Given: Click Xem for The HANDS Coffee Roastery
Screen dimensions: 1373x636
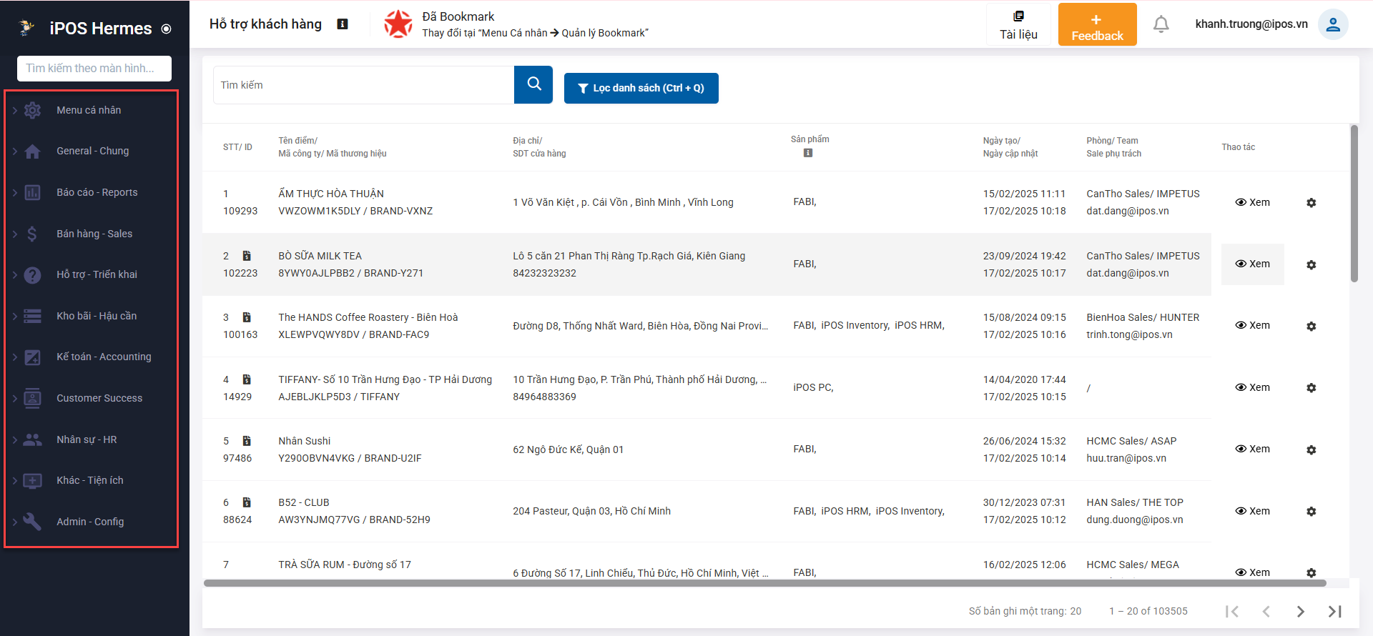Looking at the screenshot, I should [x=1253, y=325].
